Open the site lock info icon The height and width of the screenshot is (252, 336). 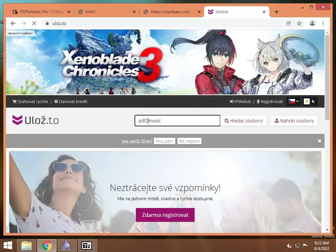tap(47, 23)
